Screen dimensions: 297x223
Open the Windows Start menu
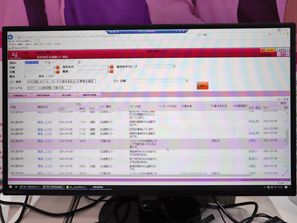coord(10,188)
